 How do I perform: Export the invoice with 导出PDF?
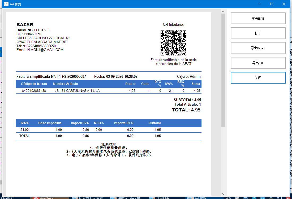click(x=258, y=63)
